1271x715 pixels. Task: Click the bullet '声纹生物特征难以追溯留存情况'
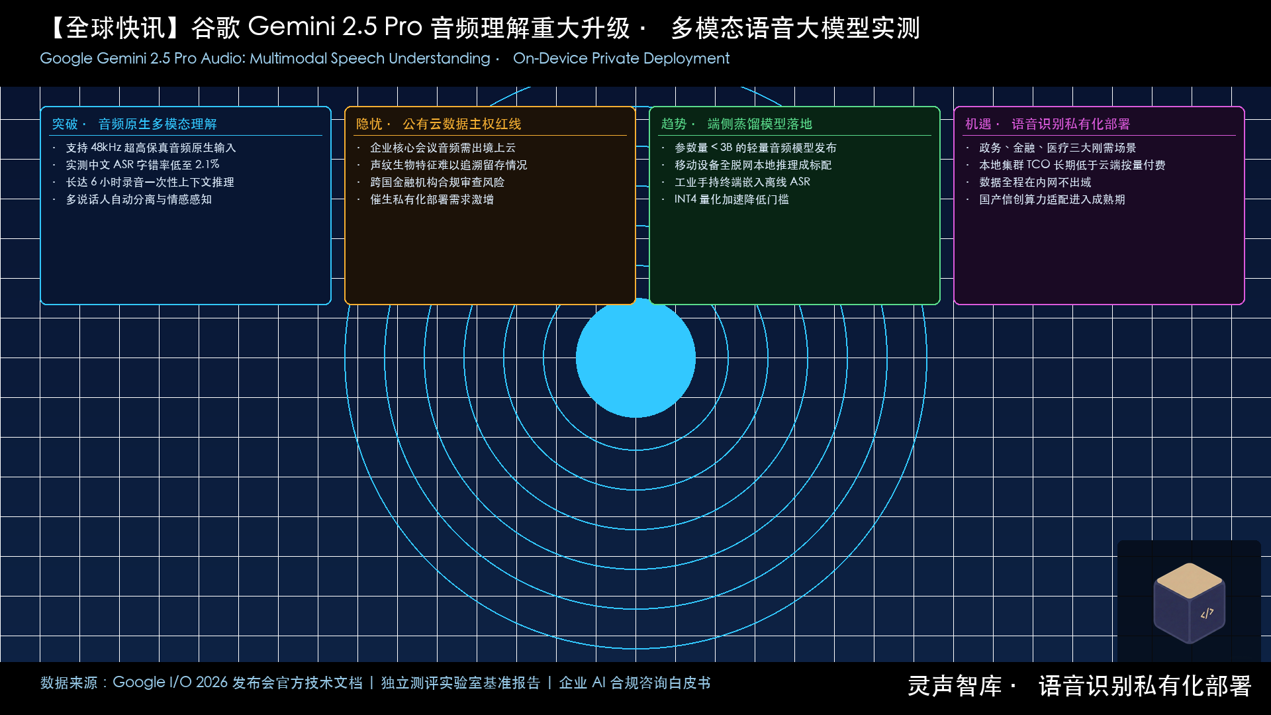point(449,165)
